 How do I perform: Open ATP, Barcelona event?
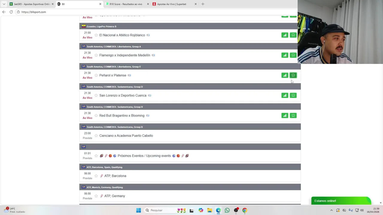115,176
